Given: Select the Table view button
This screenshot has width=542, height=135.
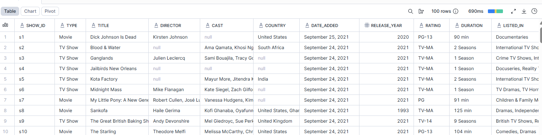Looking at the screenshot, I should [x=10, y=11].
